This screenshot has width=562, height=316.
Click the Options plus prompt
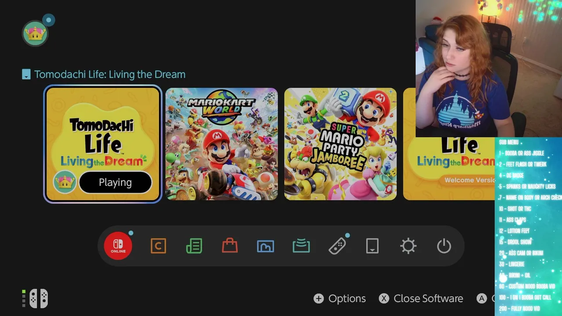pyautogui.click(x=339, y=298)
